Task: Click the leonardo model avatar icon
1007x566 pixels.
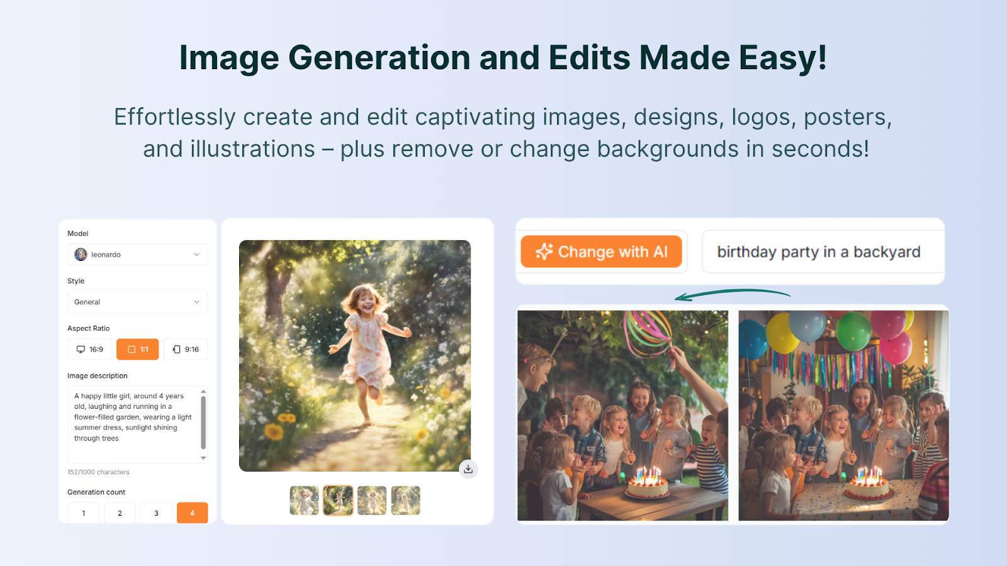Action: [80, 254]
